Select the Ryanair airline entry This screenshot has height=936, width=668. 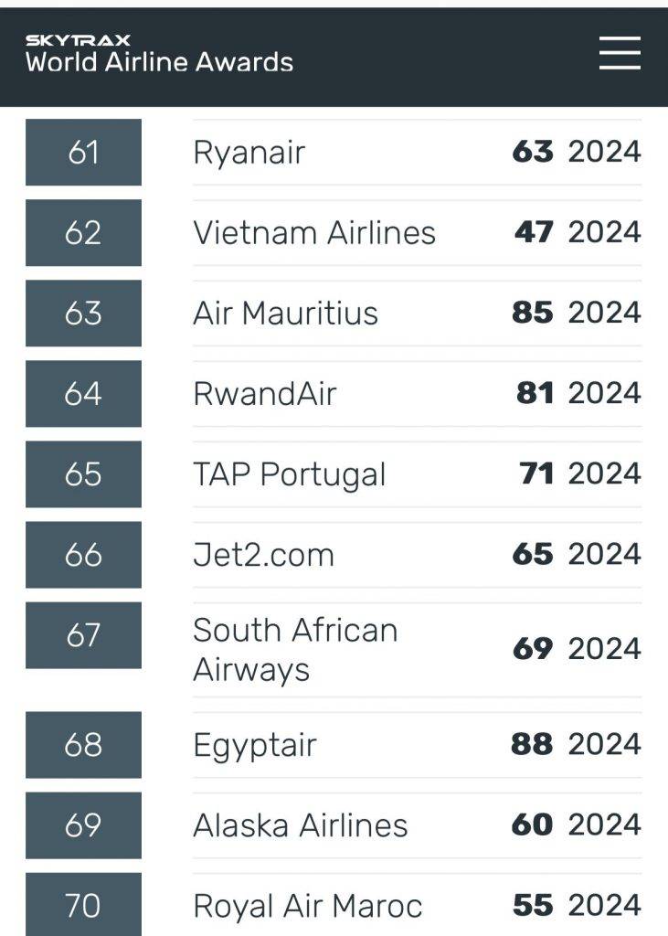(x=249, y=153)
